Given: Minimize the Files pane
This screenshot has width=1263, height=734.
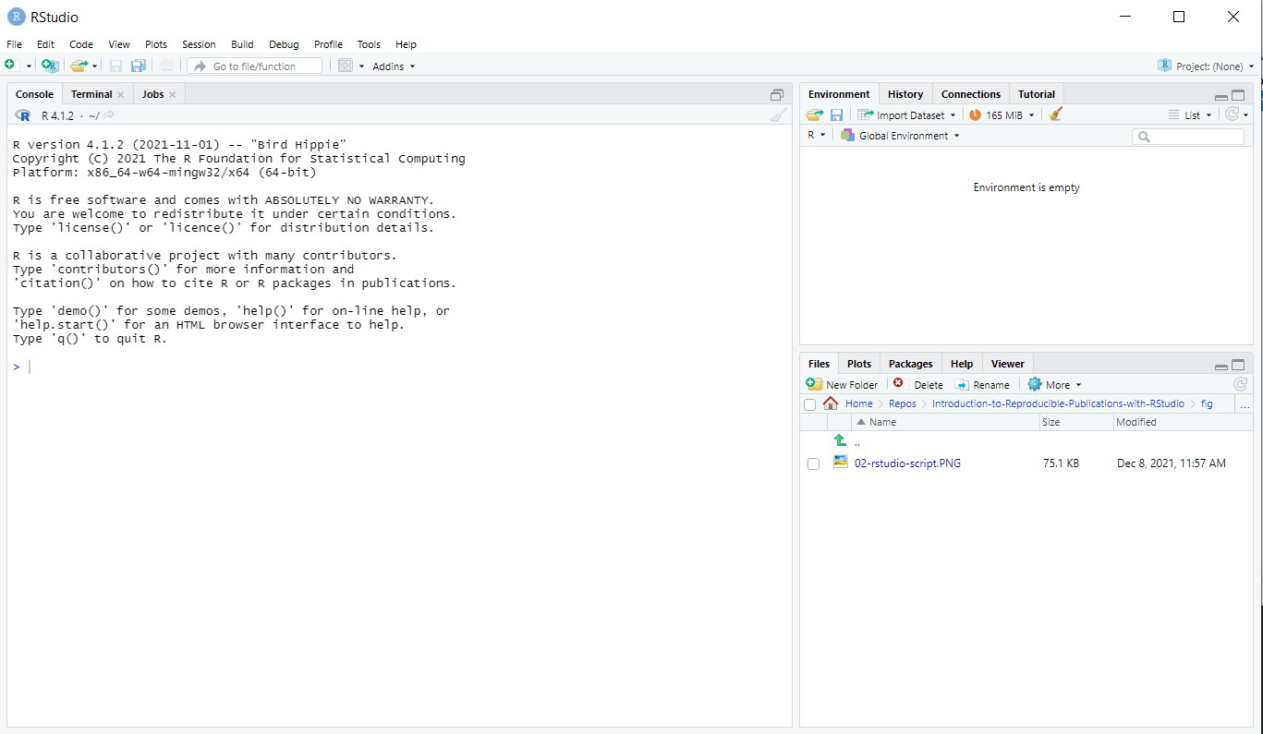Looking at the screenshot, I should 1220,366.
